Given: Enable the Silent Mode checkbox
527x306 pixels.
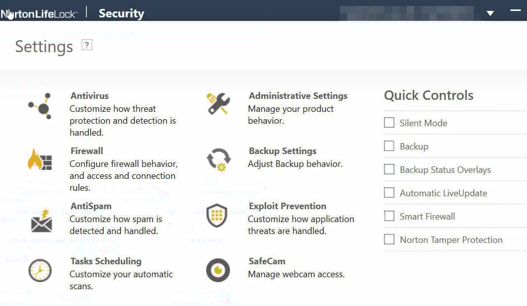Looking at the screenshot, I should (389, 122).
